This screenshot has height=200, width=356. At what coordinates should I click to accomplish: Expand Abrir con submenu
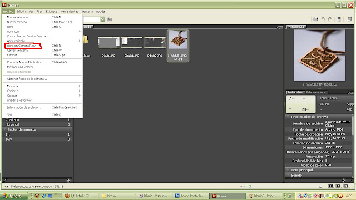42,32
